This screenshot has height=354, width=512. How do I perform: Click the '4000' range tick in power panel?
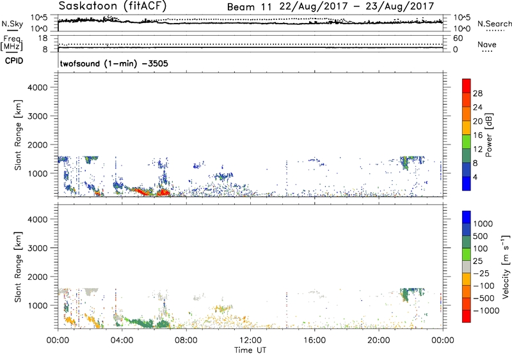38,88
